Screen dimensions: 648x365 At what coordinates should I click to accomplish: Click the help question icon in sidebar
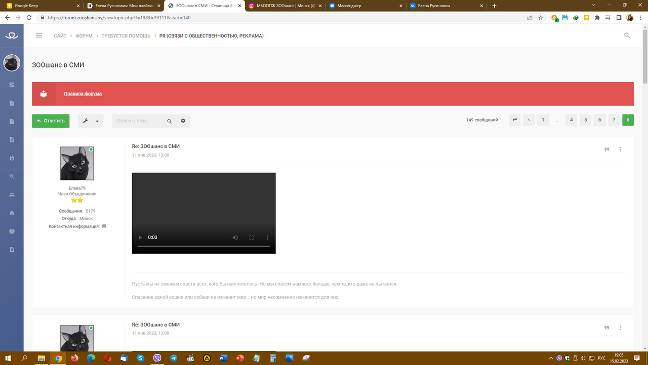pyautogui.click(x=12, y=231)
